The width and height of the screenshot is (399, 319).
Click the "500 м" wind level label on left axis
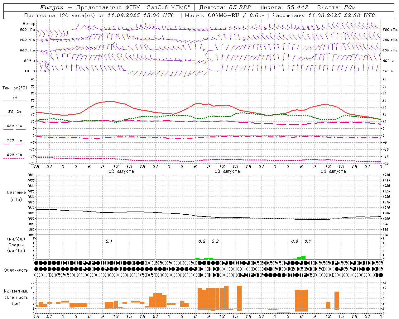(x=30, y=61)
